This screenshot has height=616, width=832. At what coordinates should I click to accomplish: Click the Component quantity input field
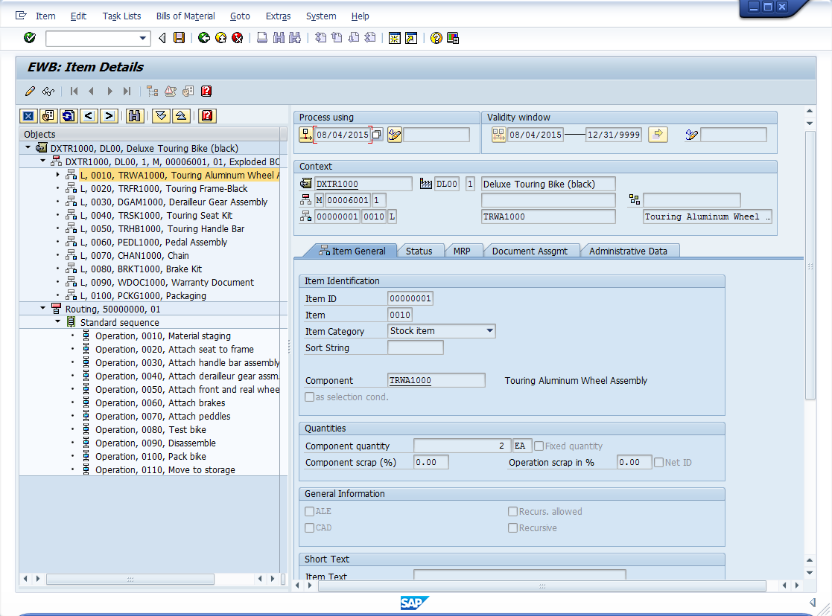(462, 446)
